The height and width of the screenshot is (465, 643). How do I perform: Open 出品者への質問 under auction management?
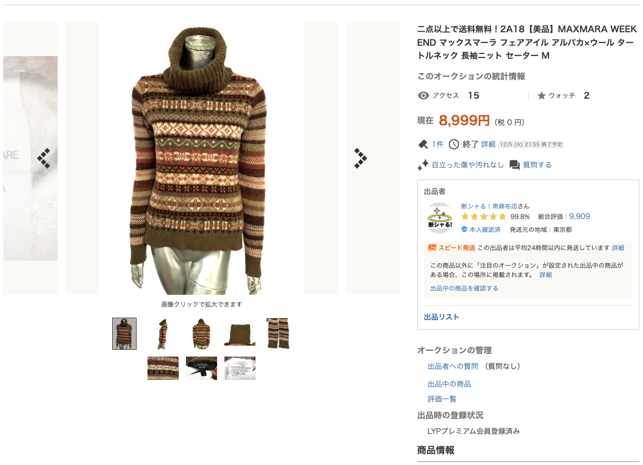(x=453, y=366)
